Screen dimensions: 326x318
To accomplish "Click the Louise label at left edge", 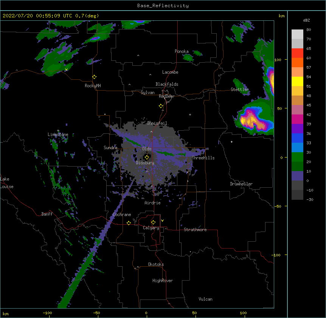I will point(7,187).
